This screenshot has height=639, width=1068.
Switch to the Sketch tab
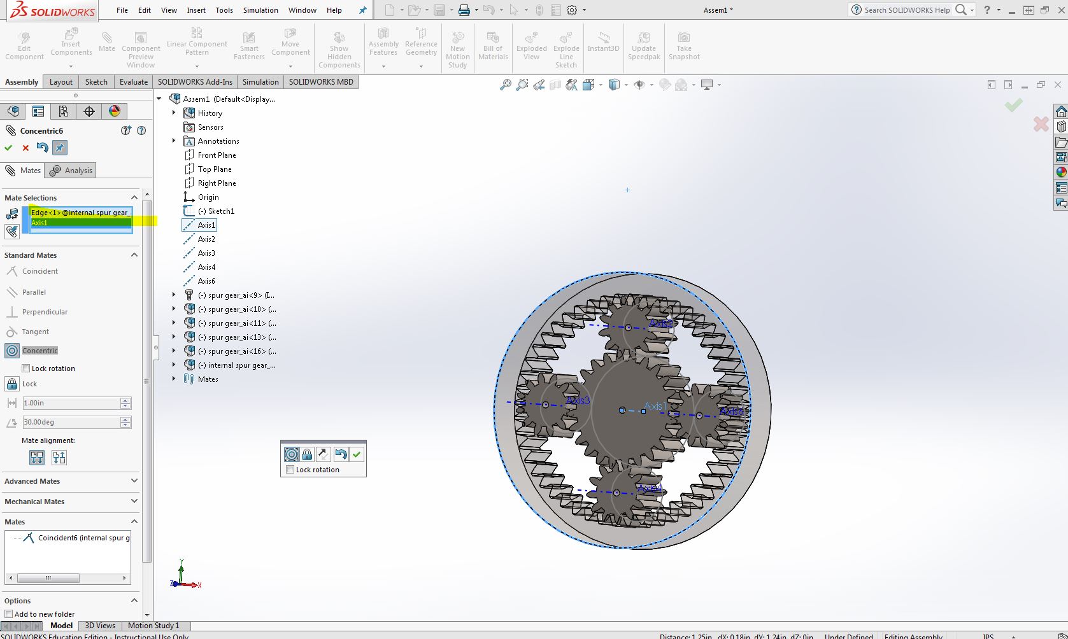click(x=96, y=82)
